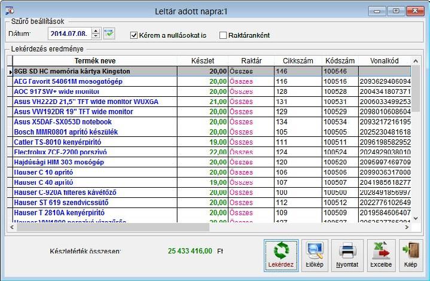Image resolution: width=430 pixels, height=281 pixels.
Task: Click the row indicator arrow of first row
Action: [x=10, y=72]
